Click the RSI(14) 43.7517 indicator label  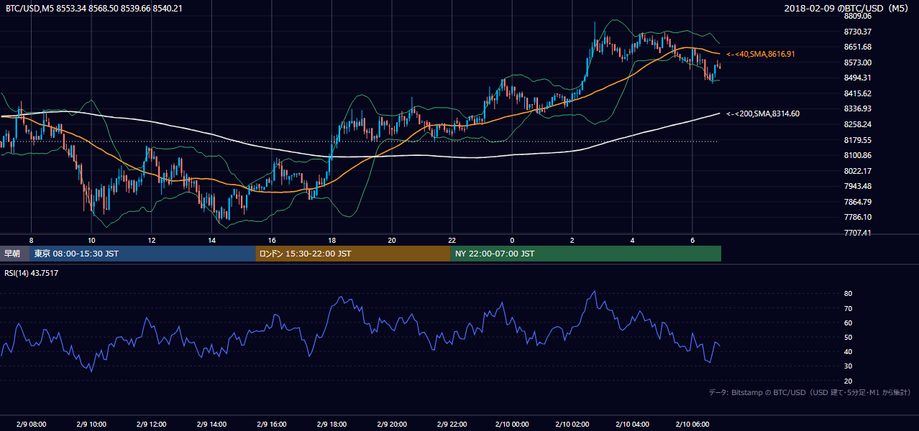(x=32, y=273)
